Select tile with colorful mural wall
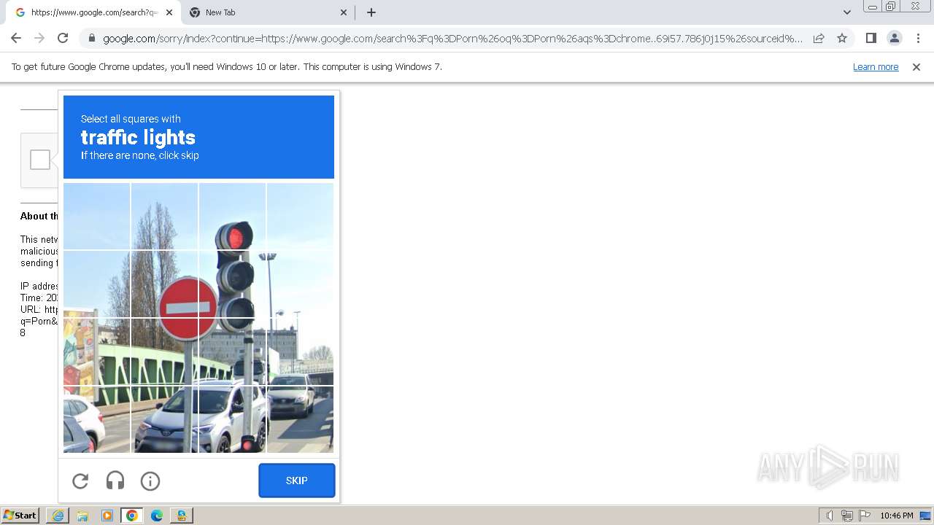The width and height of the screenshot is (934, 525). pyautogui.click(x=96, y=352)
